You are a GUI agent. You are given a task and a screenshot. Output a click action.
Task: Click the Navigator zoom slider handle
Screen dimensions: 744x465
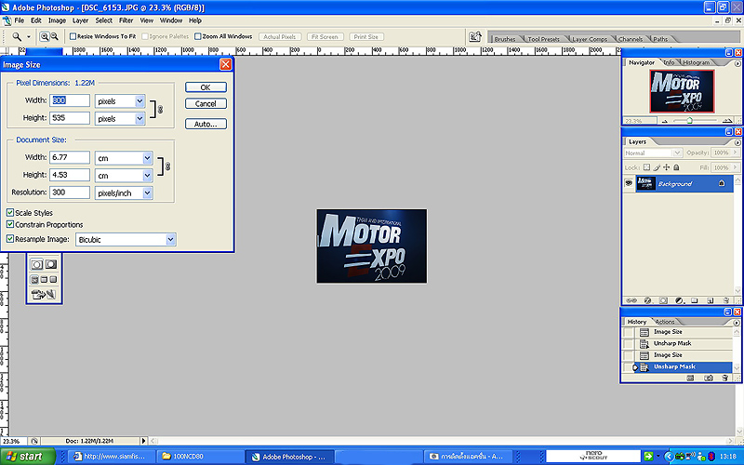(x=689, y=121)
